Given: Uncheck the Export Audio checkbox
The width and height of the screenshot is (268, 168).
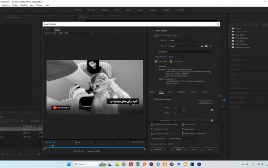Looking at the screenshot, I should click(170, 61).
